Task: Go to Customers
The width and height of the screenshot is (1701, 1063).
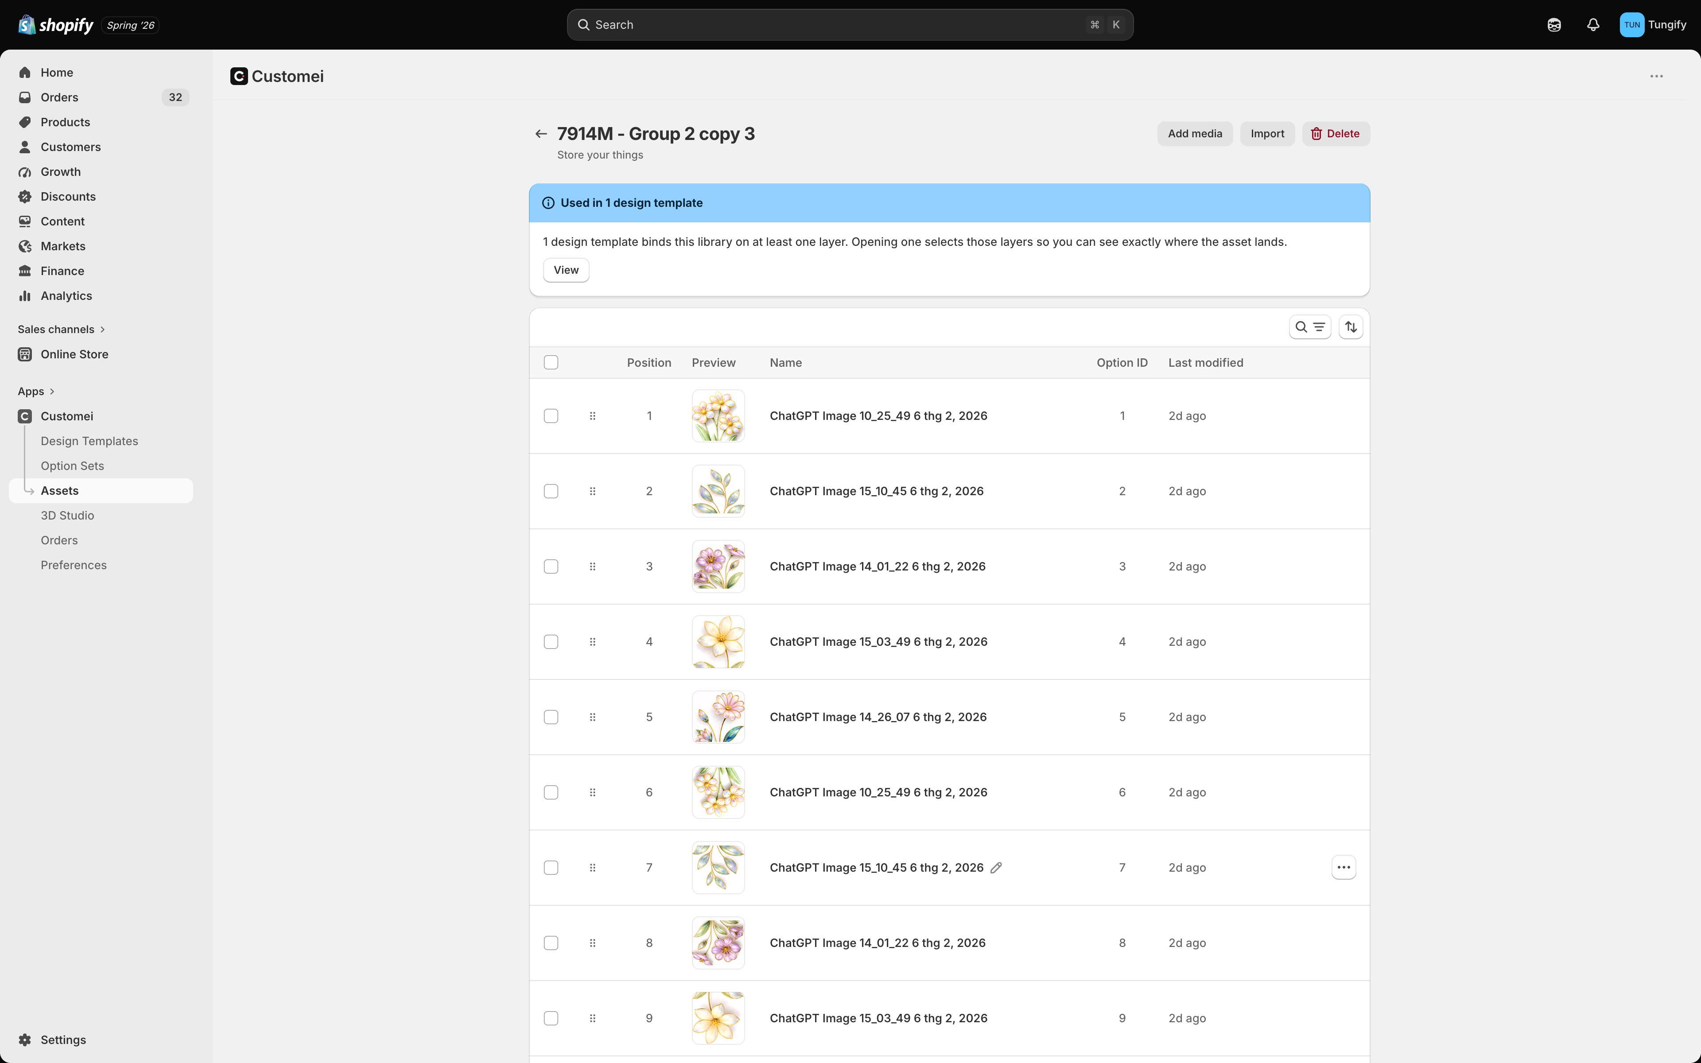Action: click(x=101, y=147)
